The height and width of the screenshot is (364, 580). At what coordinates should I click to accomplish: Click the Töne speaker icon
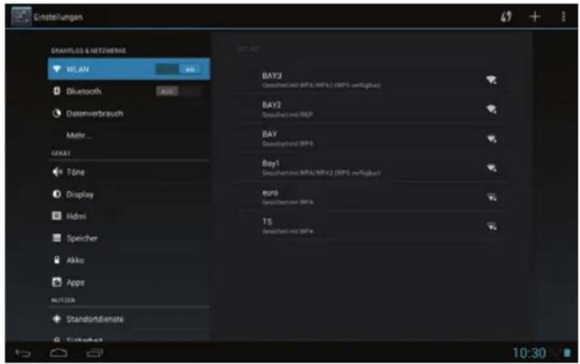point(57,172)
